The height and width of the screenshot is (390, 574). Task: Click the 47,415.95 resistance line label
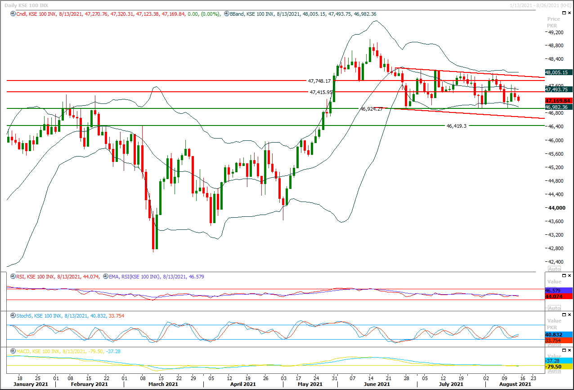click(321, 92)
